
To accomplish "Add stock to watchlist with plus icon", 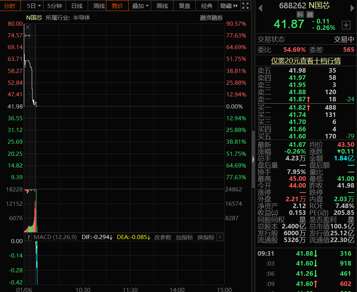I will pyautogui.click(x=346, y=25).
